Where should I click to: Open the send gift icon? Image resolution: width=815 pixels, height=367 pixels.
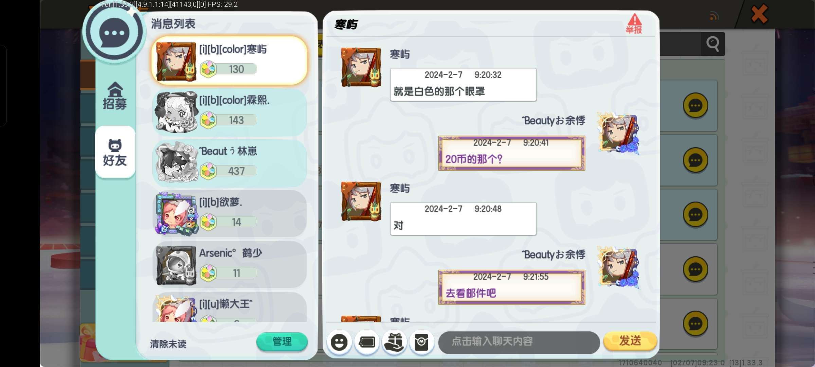point(394,342)
